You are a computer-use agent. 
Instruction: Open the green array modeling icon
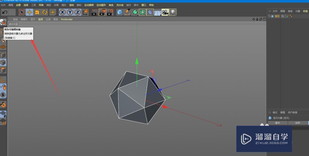point(142,12)
